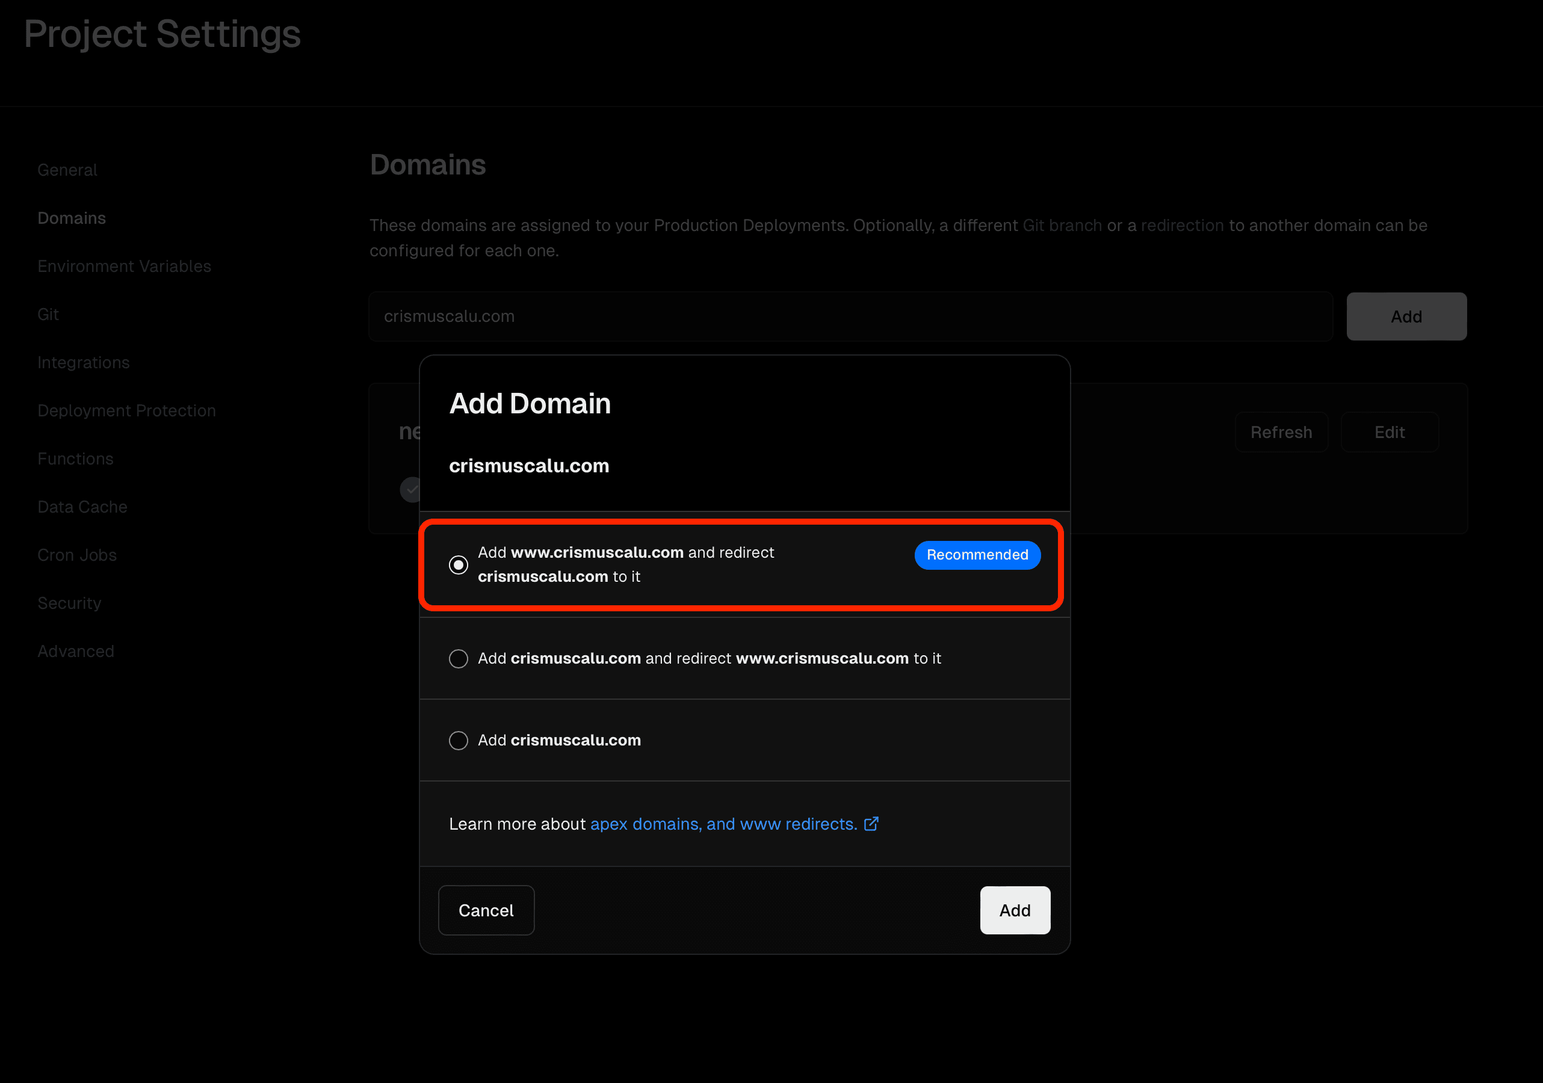This screenshot has width=1543, height=1083.
Task: Confirm with the dialog's white Add button
Action: [1014, 910]
